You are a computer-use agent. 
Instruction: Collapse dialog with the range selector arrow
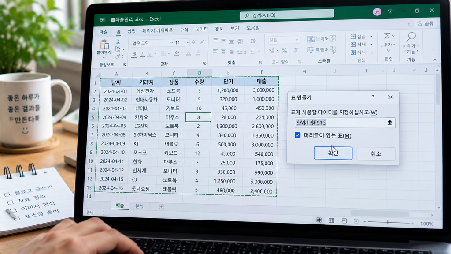390,123
